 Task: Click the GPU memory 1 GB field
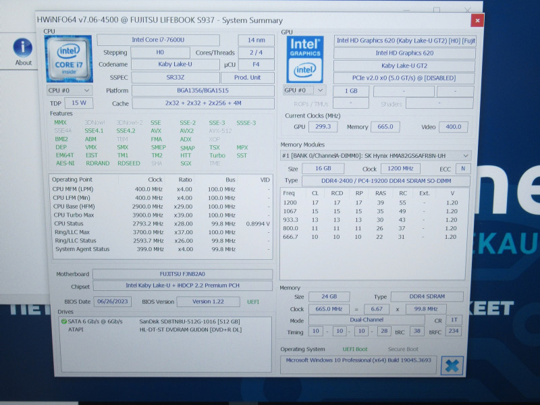pyautogui.click(x=351, y=91)
